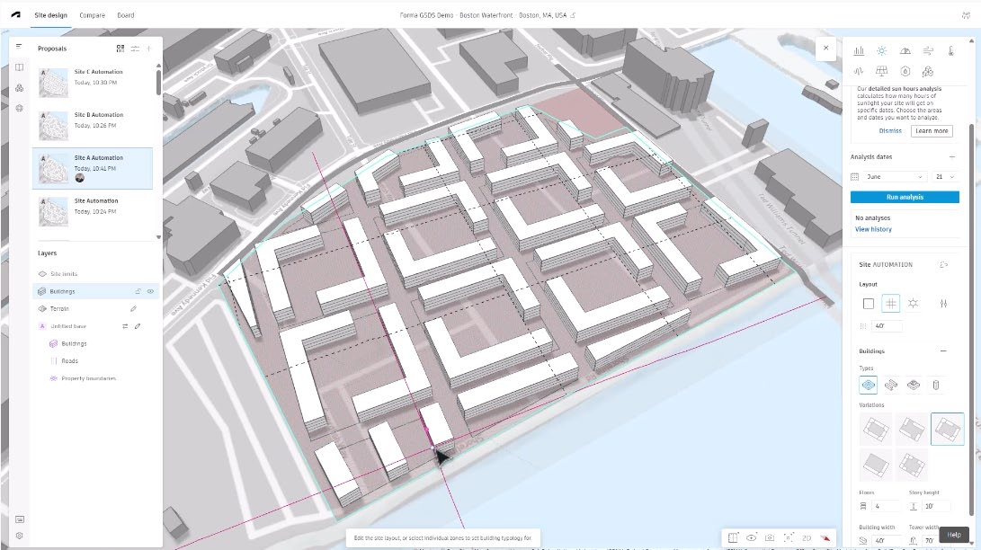Unlock the Buildings layer lock icon
The height and width of the screenshot is (550, 981).
pos(138,291)
